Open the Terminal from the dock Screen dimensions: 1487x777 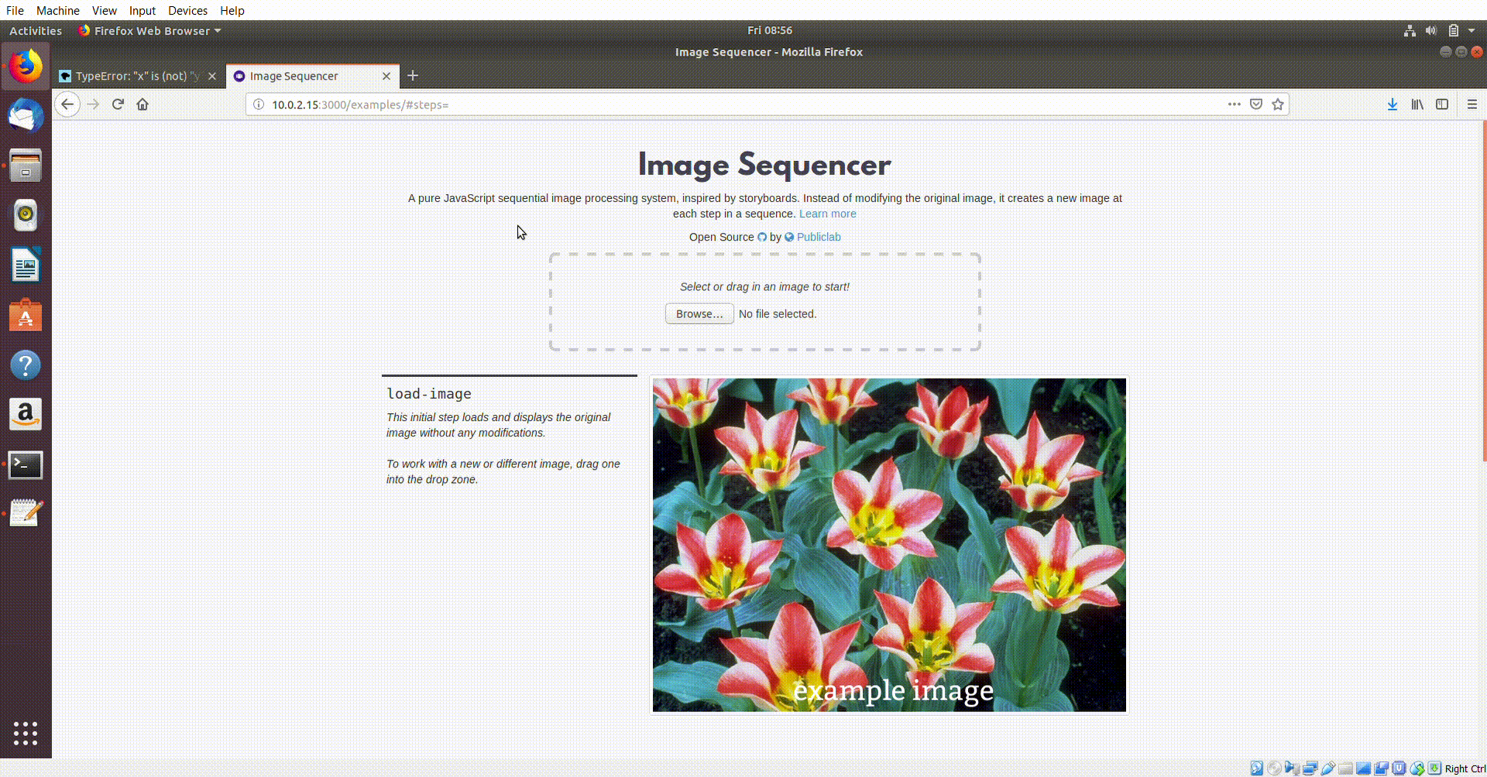pyautogui.click(x=26, y=464)
